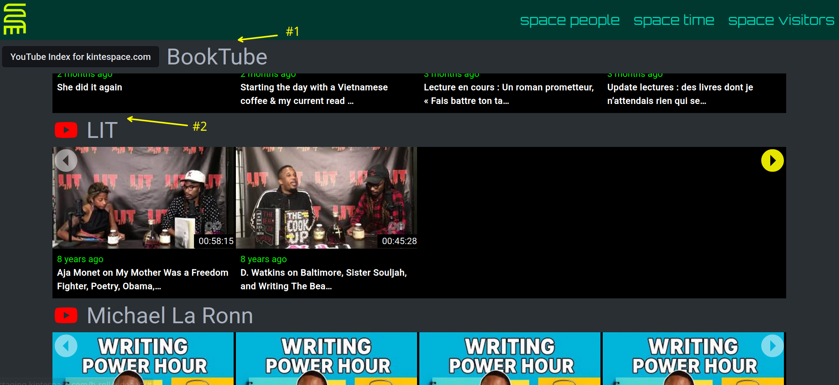Open second Writing Power Hour thumbnail

326,359
